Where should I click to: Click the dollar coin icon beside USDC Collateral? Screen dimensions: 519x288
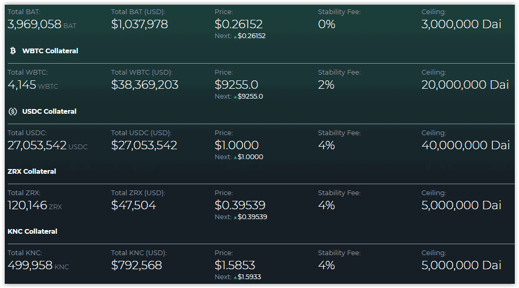tap(13, 112)
